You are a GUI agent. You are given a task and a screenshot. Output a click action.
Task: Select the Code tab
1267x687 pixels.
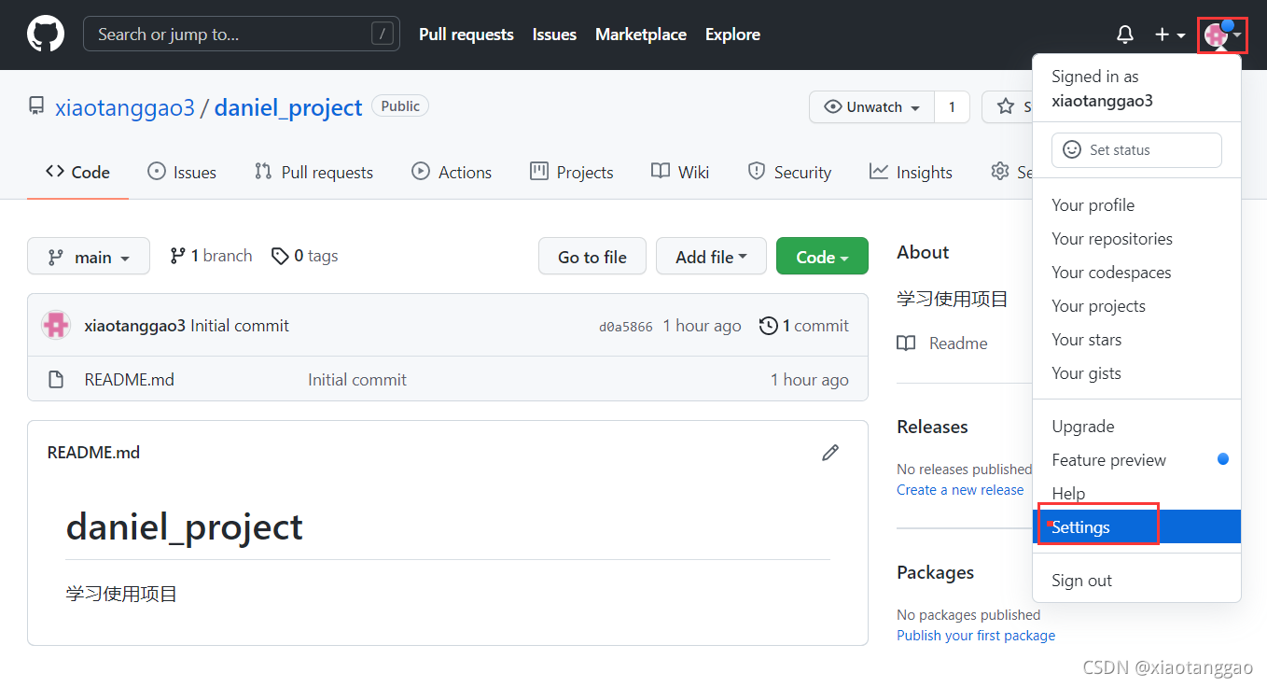coord(77,172)
